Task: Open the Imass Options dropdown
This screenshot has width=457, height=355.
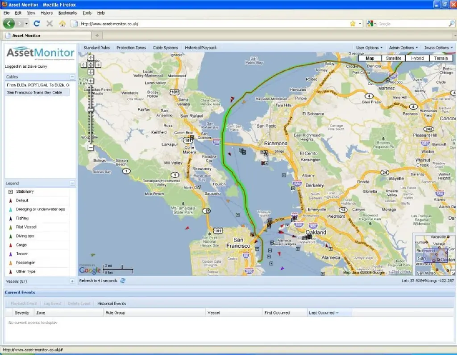Action: coord(439,47)
